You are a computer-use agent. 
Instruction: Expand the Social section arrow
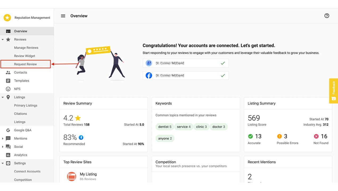[x=3, y=147]
